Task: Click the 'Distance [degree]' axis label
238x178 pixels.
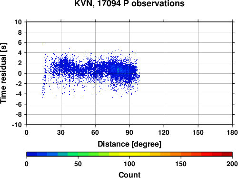Action: [x=129, y=144]
